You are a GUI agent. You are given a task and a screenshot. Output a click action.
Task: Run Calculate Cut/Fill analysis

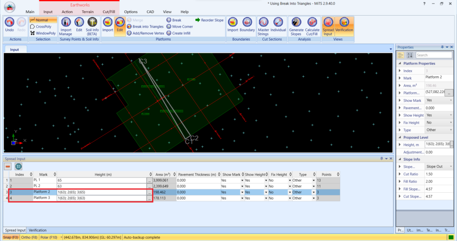(312, 26)
